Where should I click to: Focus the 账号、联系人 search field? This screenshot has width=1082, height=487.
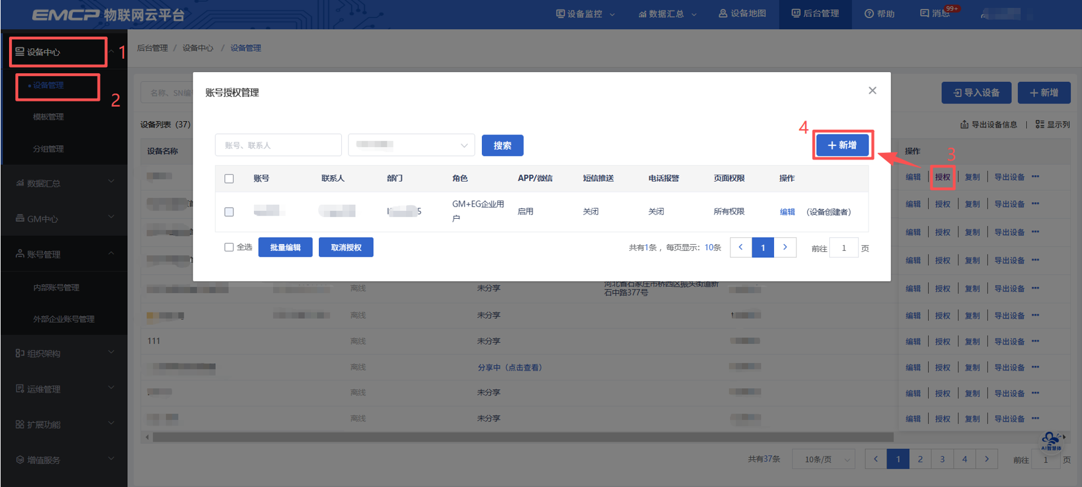[278, 145]
